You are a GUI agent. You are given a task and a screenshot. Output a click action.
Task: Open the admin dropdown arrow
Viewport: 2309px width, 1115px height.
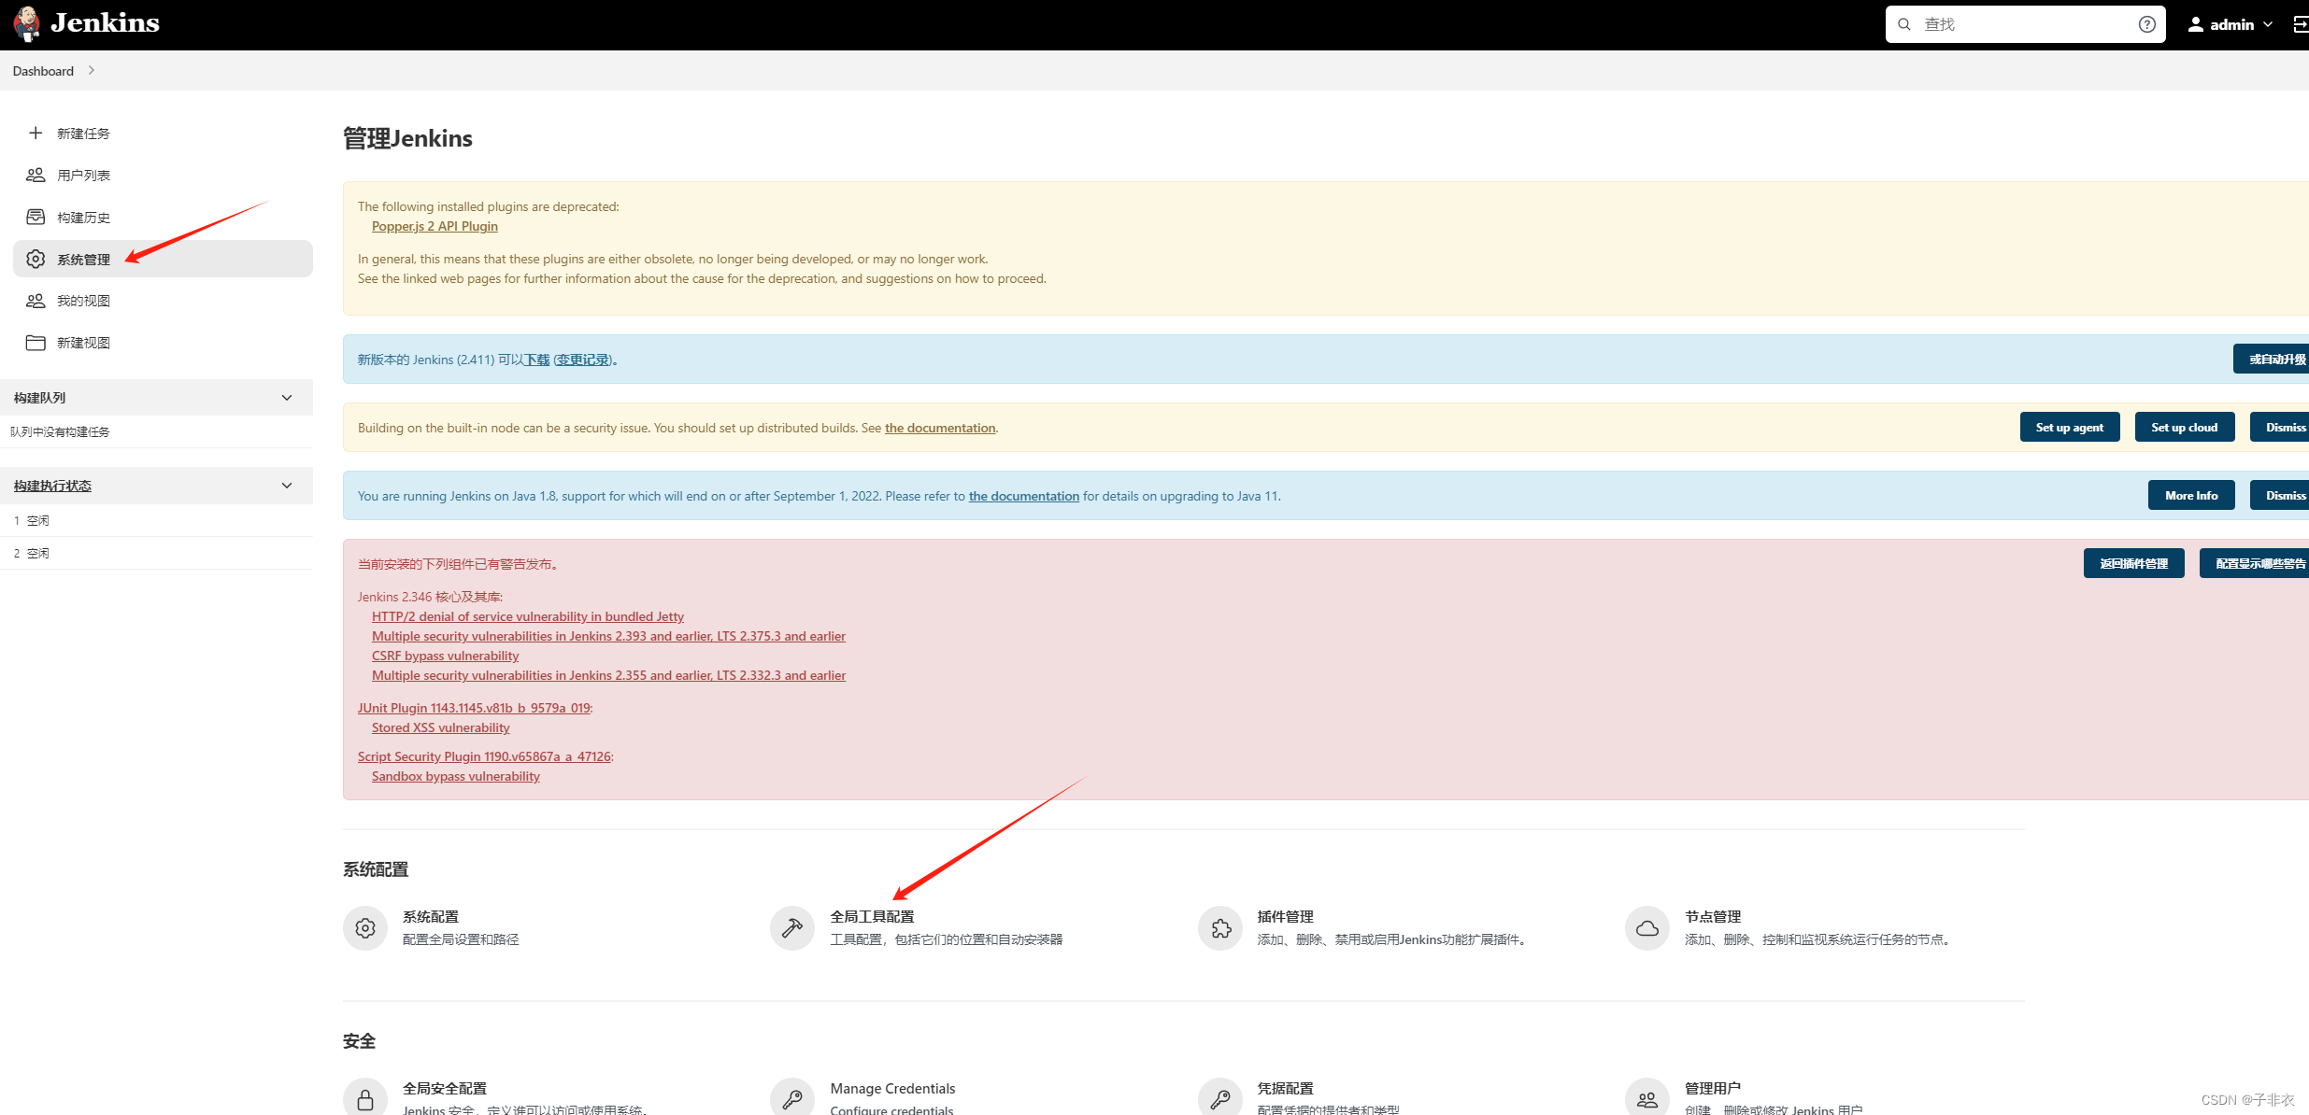pos(2268,24)
